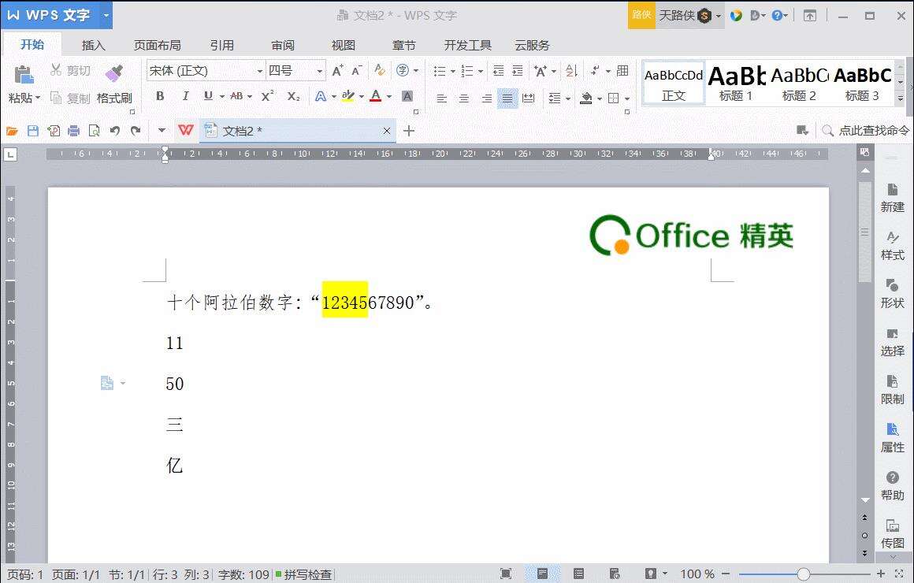
Task: Switch to the 开发工具 tab
Action: click(x=467, y=45)
